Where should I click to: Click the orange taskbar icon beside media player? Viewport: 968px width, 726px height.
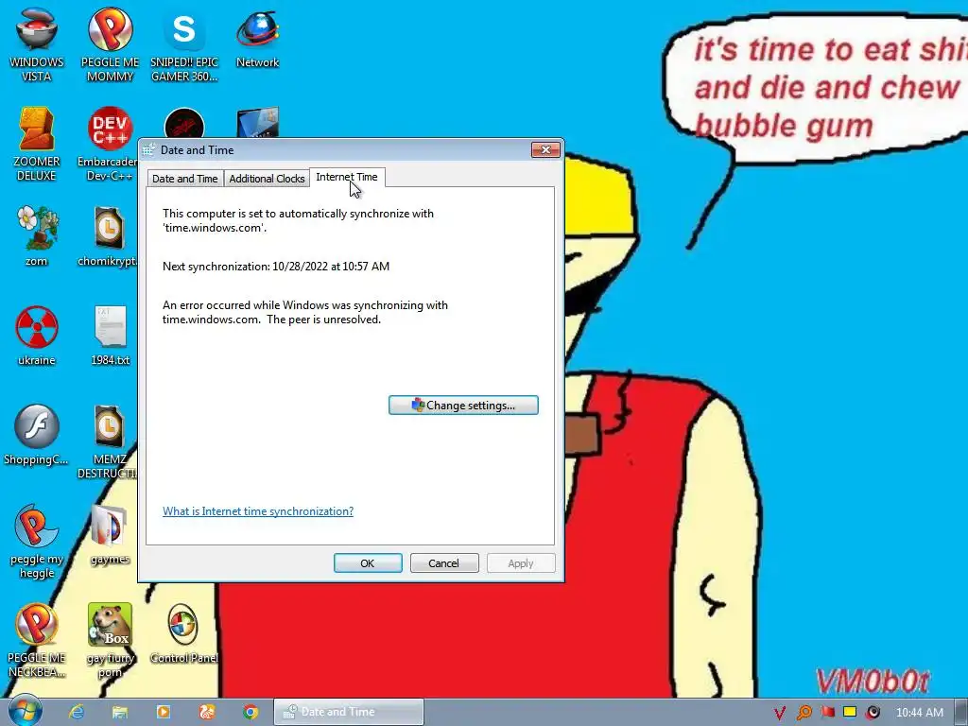click(x=207, y=712)
